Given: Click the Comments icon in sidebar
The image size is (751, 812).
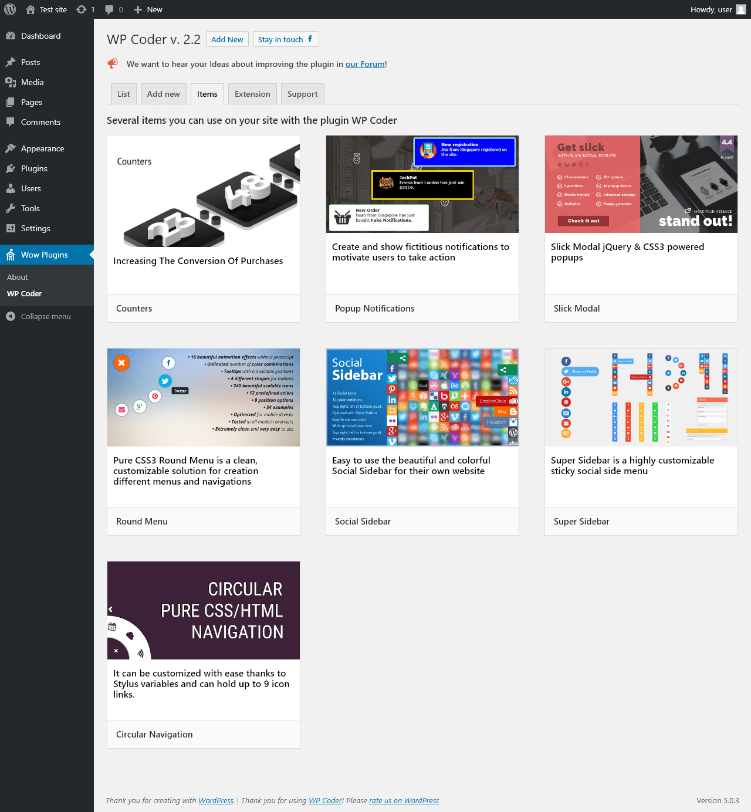Looking at the screenshot, I should (11, 122).
